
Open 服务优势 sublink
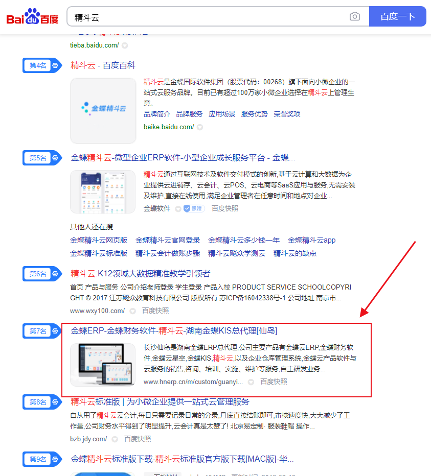[x=255, y=114]
